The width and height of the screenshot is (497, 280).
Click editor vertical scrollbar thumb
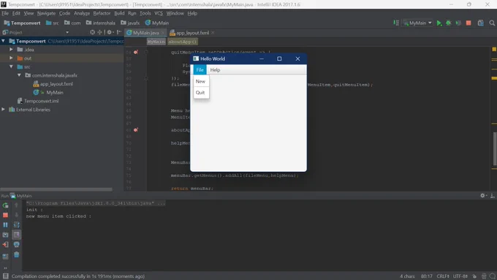pyautogui.click(x=495, y=148)
